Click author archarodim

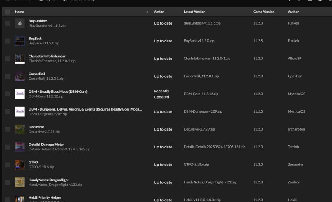pyautogui.click(x=296, y=129)
